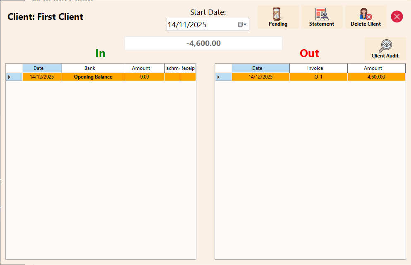411x265 pixels.
Task: Open the calendar icon beside Start Date
Action: click(240, 24)
